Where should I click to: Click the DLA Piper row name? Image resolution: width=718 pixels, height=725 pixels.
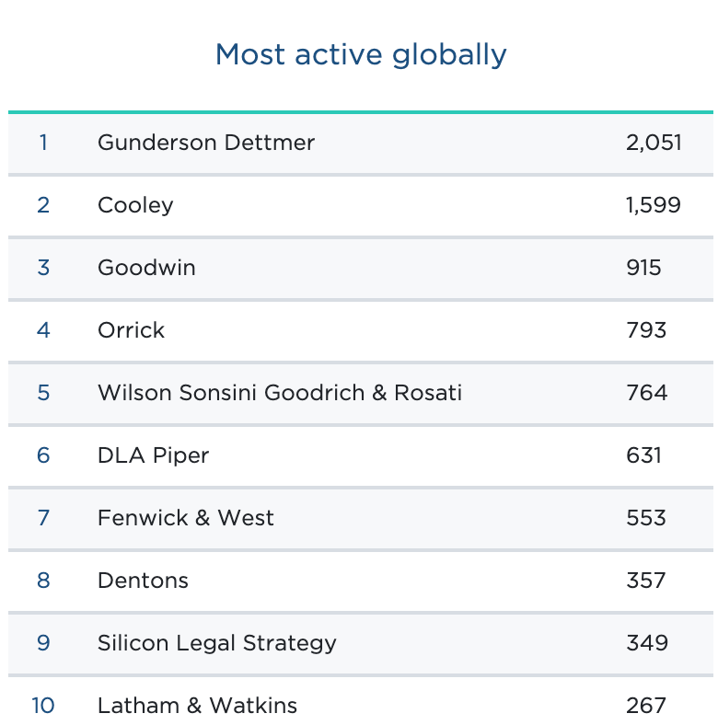[x=154, y=455]
